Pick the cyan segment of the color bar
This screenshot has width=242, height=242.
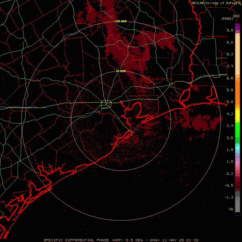coord(237,148)
